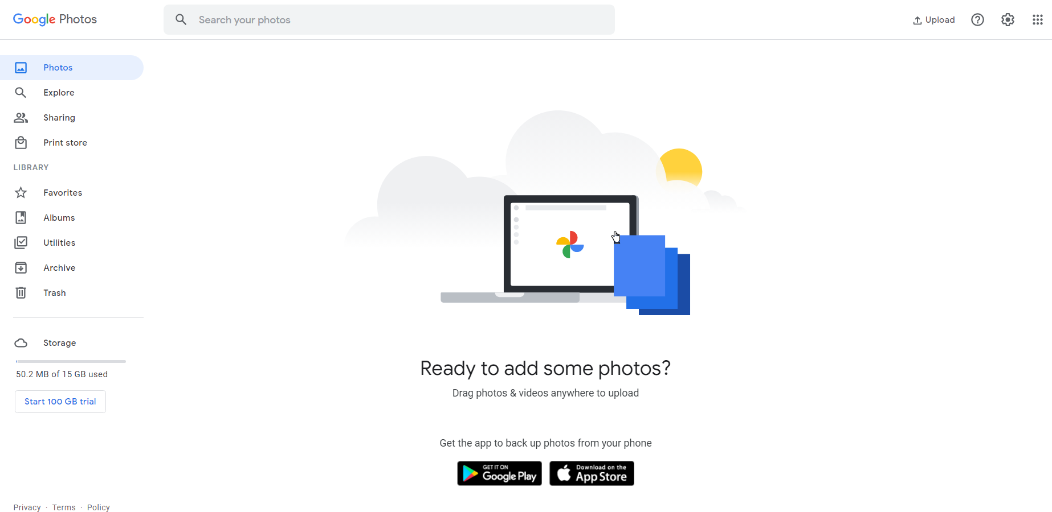Open the Google apps grid icon
Viewport: 1052px width, 512px height.
1037,20
